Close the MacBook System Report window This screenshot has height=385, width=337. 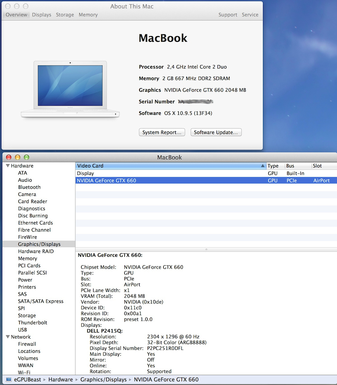[x=8, y=157]
